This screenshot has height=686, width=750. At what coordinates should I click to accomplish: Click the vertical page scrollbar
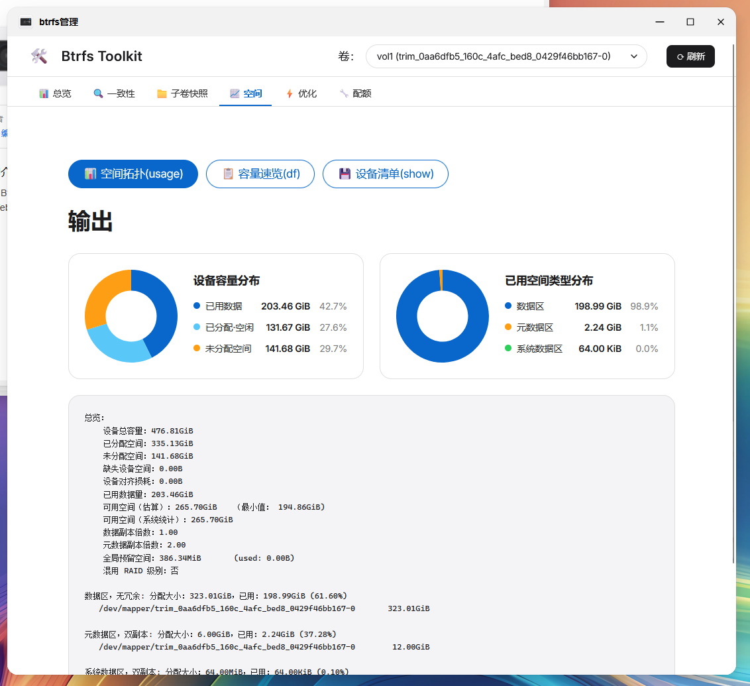tap(733, 304)
